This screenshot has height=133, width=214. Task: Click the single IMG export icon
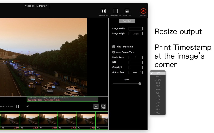pos(96,107)
